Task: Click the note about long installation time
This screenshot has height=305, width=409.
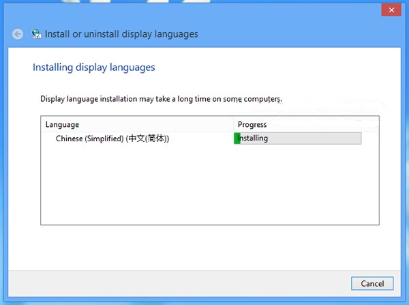Action: point(161,100)
